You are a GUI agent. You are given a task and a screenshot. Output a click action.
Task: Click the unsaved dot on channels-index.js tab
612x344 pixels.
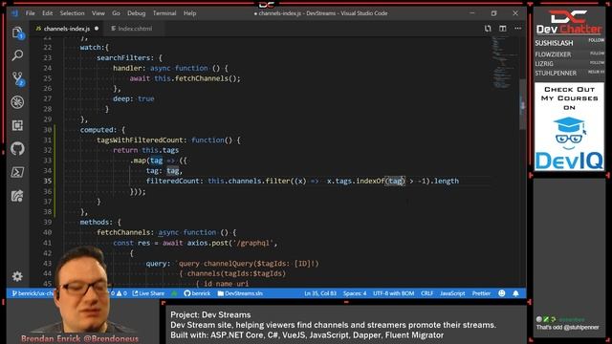[97, 29]
